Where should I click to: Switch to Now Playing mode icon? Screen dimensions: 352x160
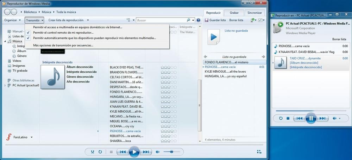[259, 152]
